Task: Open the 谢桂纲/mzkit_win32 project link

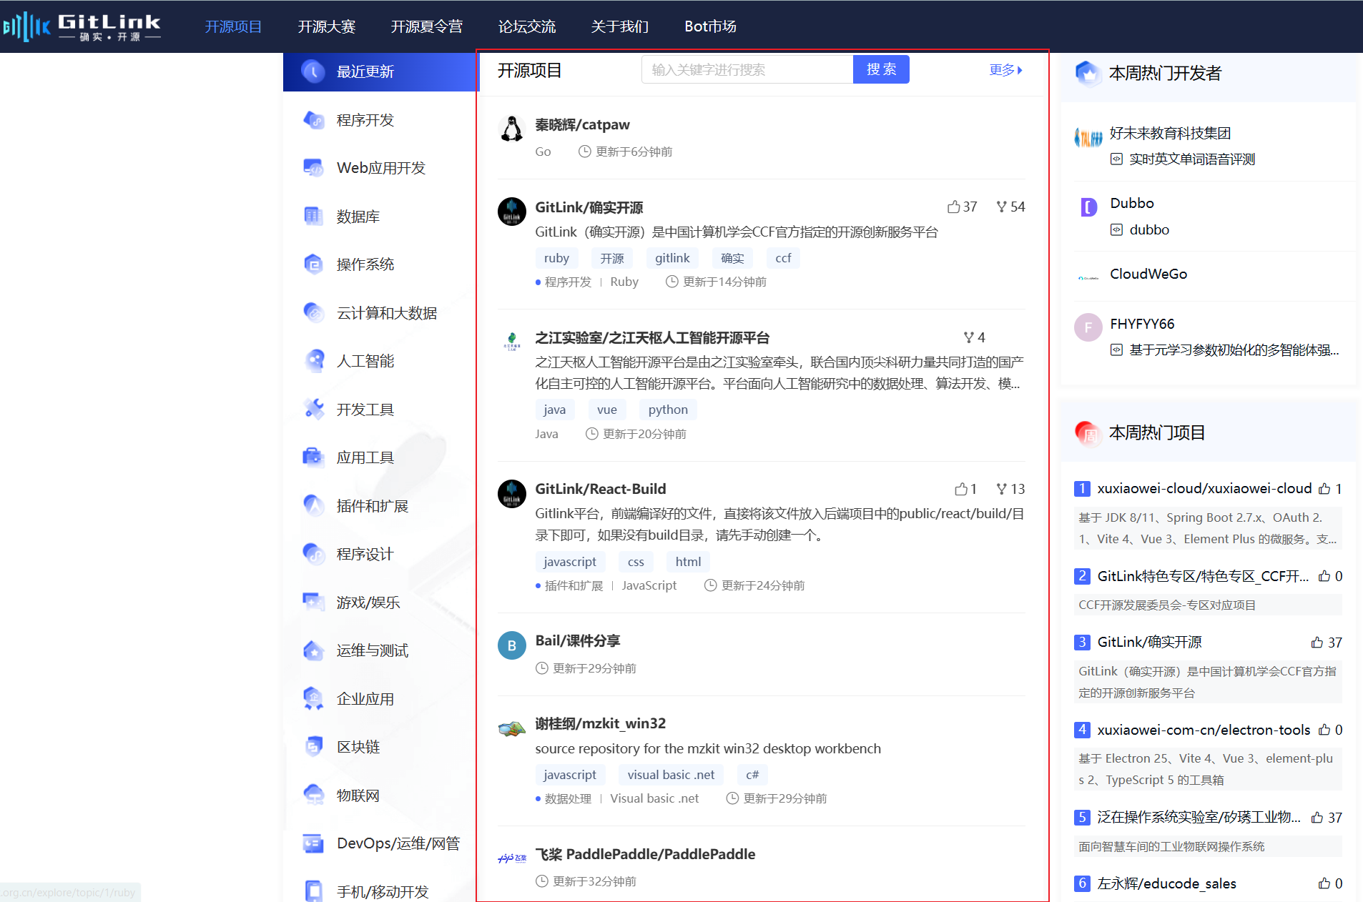Action: pos(600,723)
